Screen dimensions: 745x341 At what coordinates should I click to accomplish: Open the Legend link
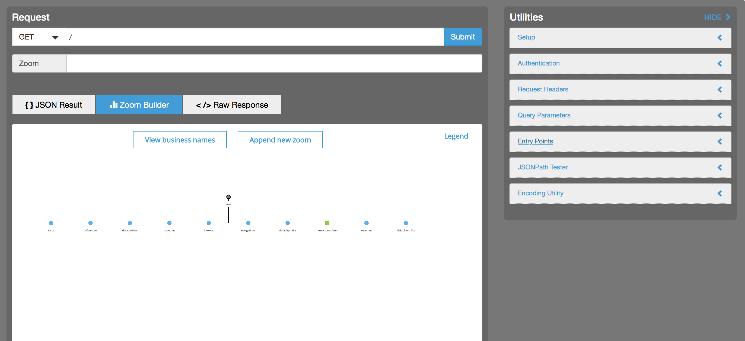[x=456, y=136]
